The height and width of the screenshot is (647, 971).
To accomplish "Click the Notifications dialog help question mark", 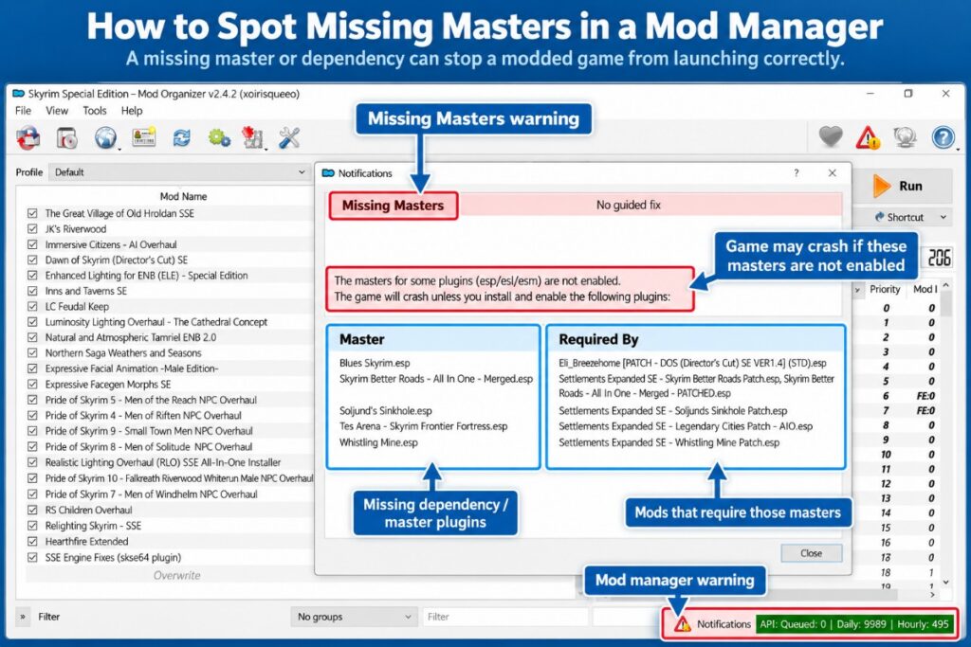I will click(797, 173).
